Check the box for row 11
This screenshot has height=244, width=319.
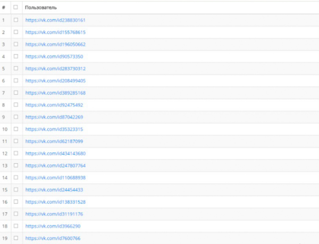16,141
